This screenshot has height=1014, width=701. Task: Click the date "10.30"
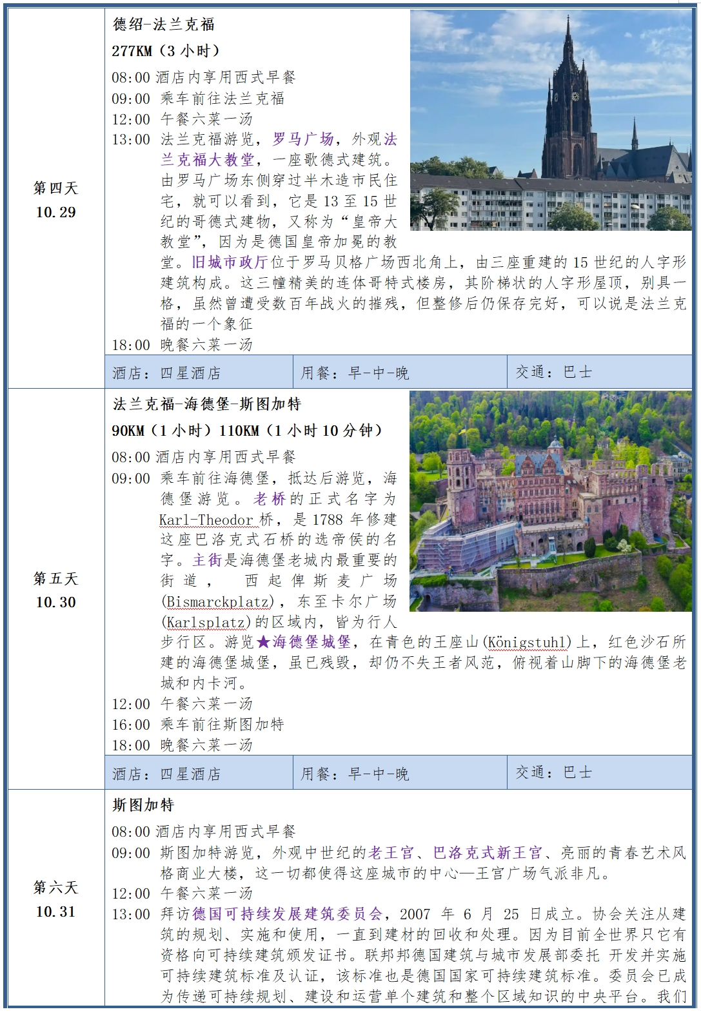click(x=56, y=602)
